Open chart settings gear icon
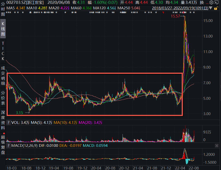 point(211,2)
